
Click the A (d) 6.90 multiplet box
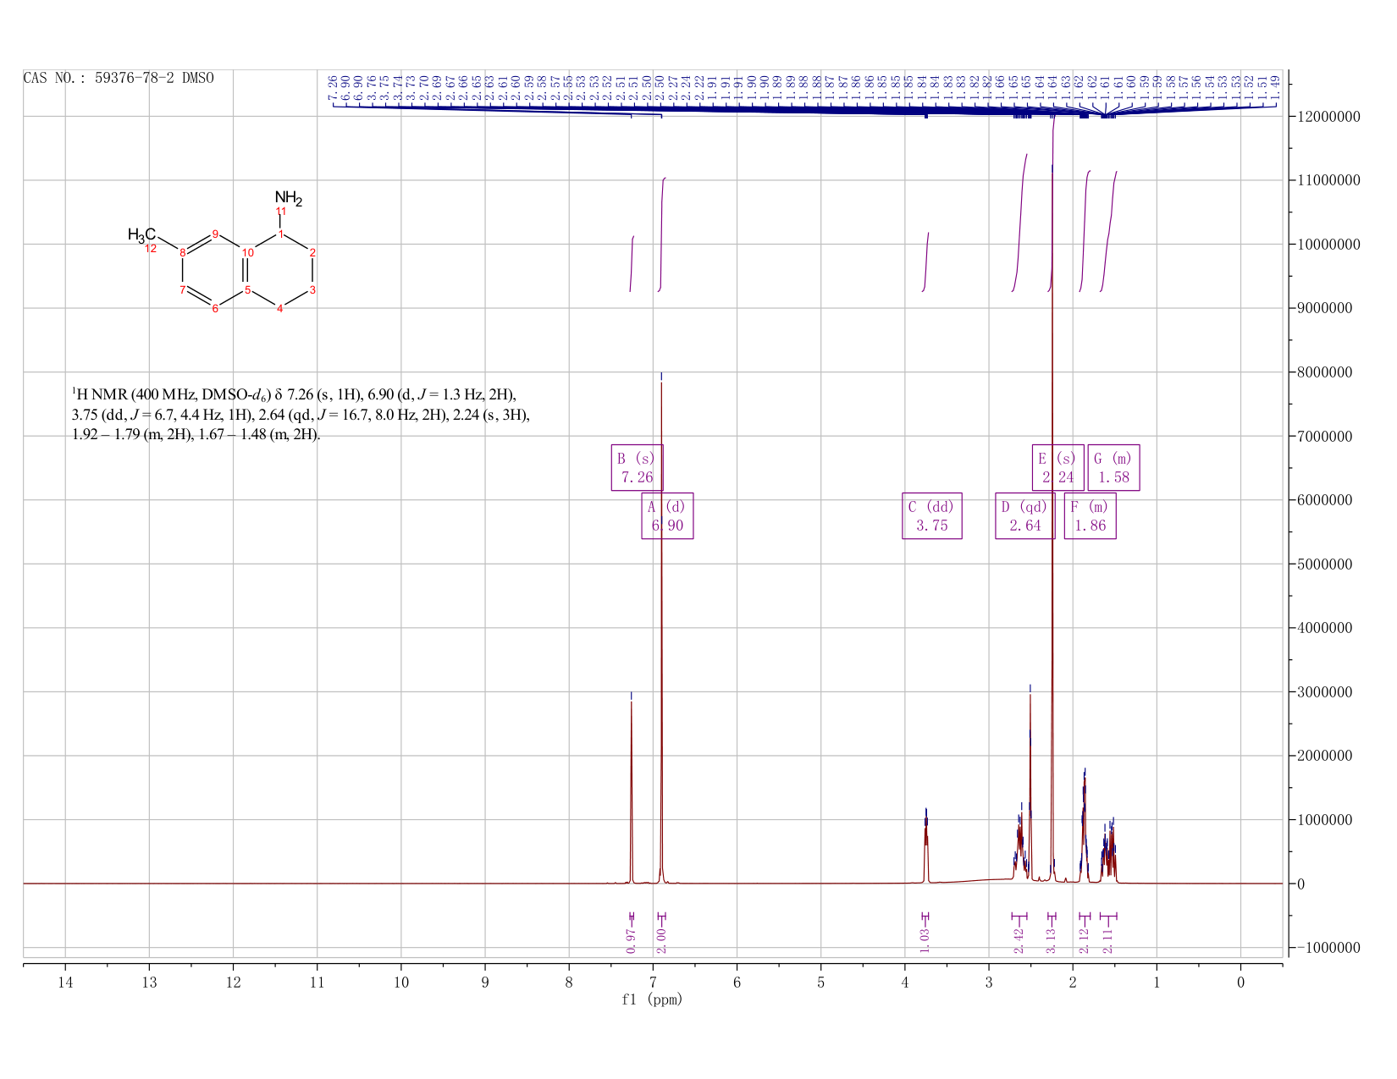coord(667,515)
